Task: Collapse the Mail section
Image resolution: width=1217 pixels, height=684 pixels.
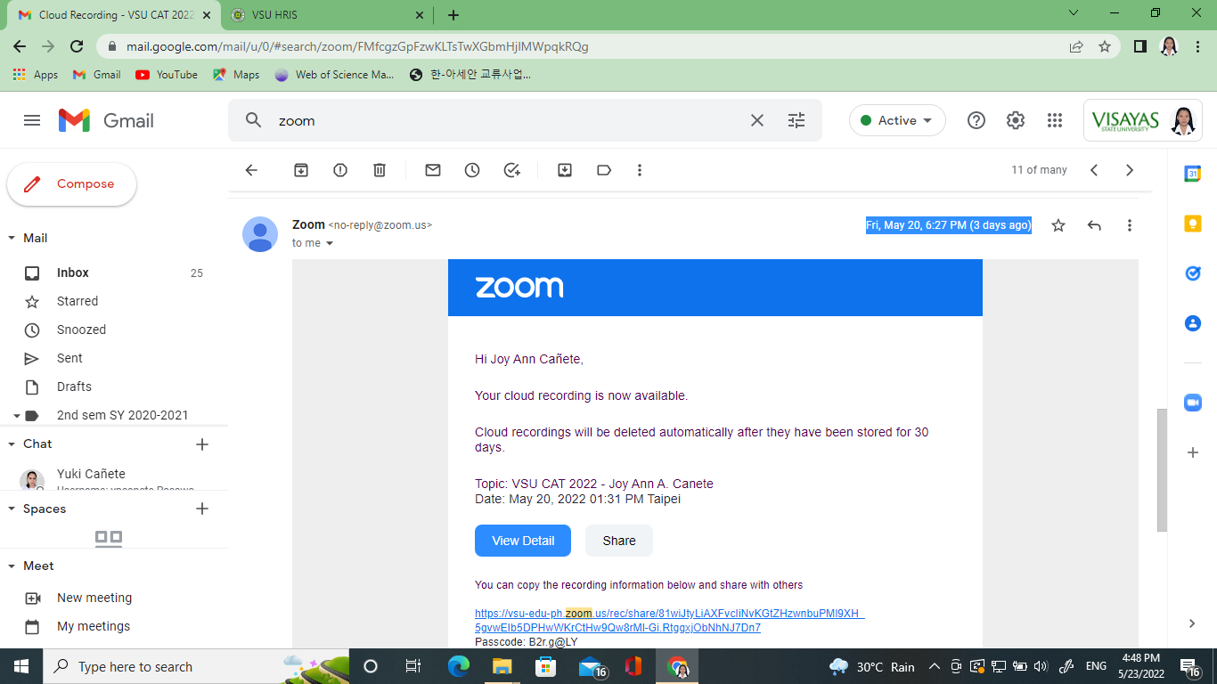Action: [12, 238]
